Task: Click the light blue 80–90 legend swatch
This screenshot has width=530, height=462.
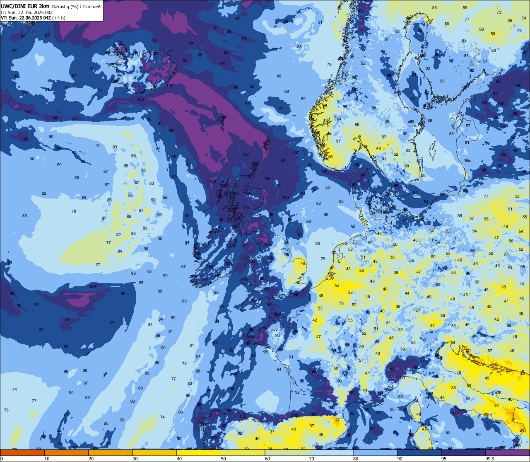Action: pyautogui.click(x=375, y=452)
